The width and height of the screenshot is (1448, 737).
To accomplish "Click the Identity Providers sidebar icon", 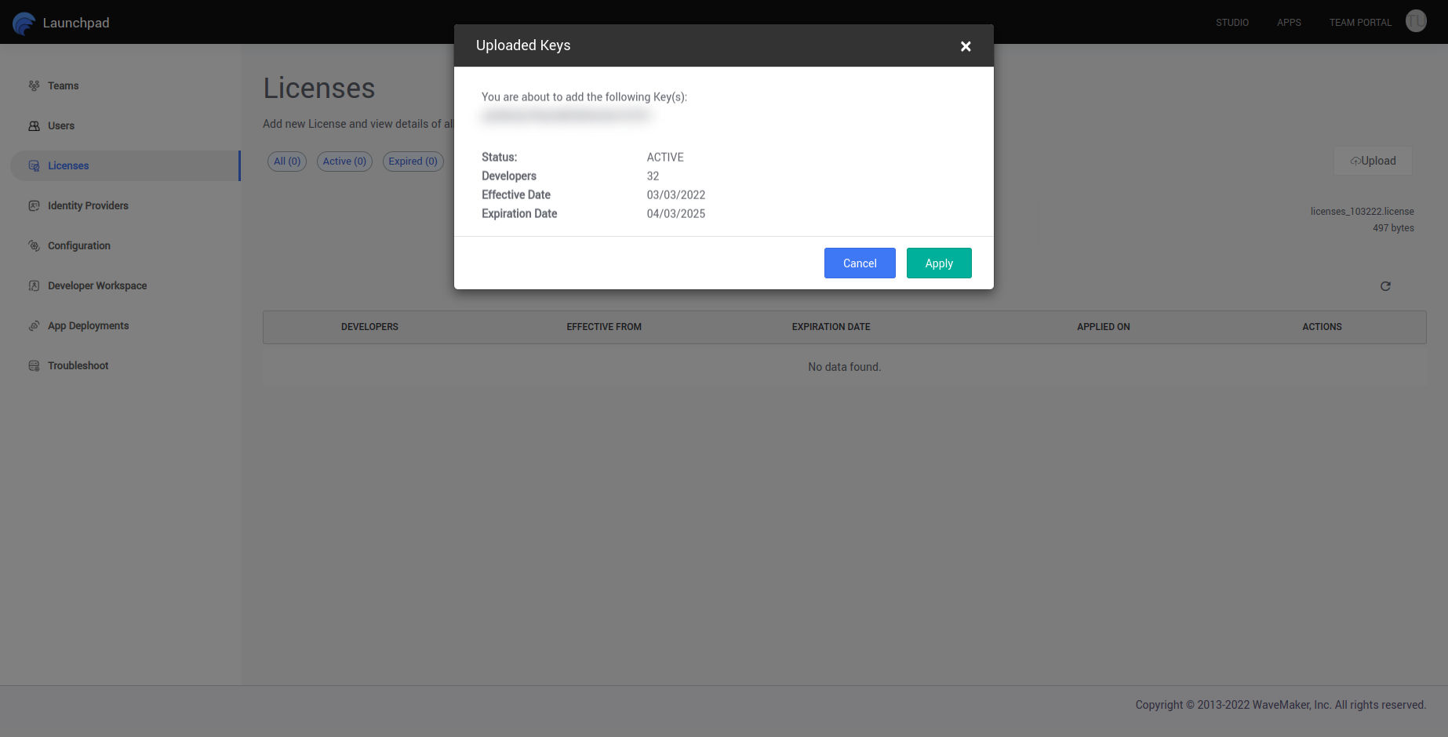I will click(34, 205).
